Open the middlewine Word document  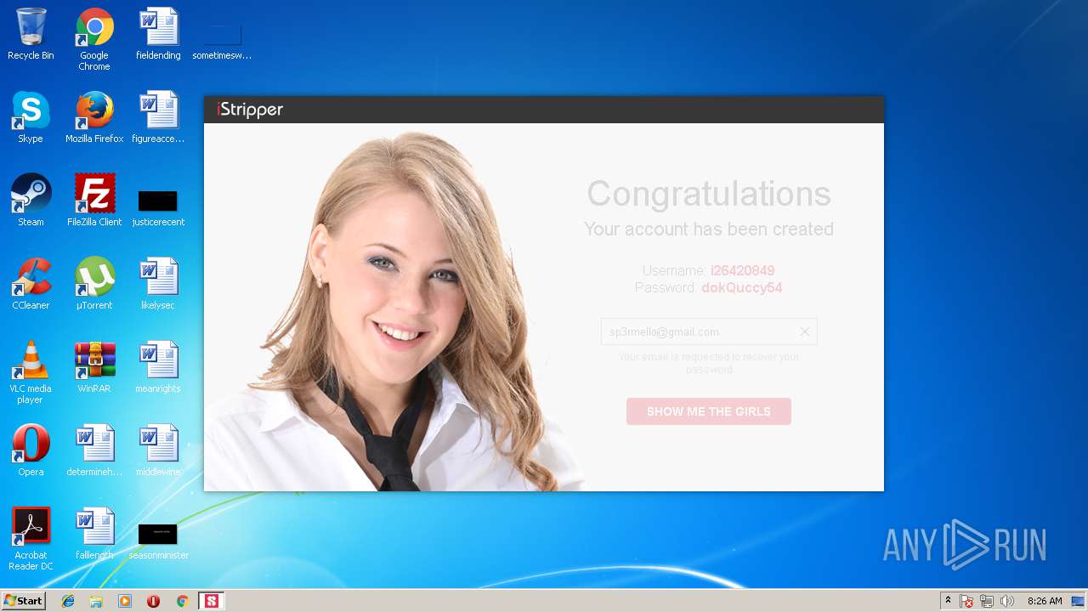pyautogui.click(x=158, y=450)
